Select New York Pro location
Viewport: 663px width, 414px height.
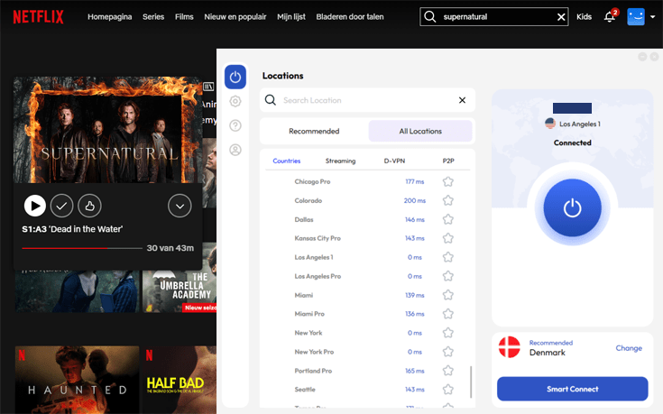pyautogui.click(x=314, y=352)
